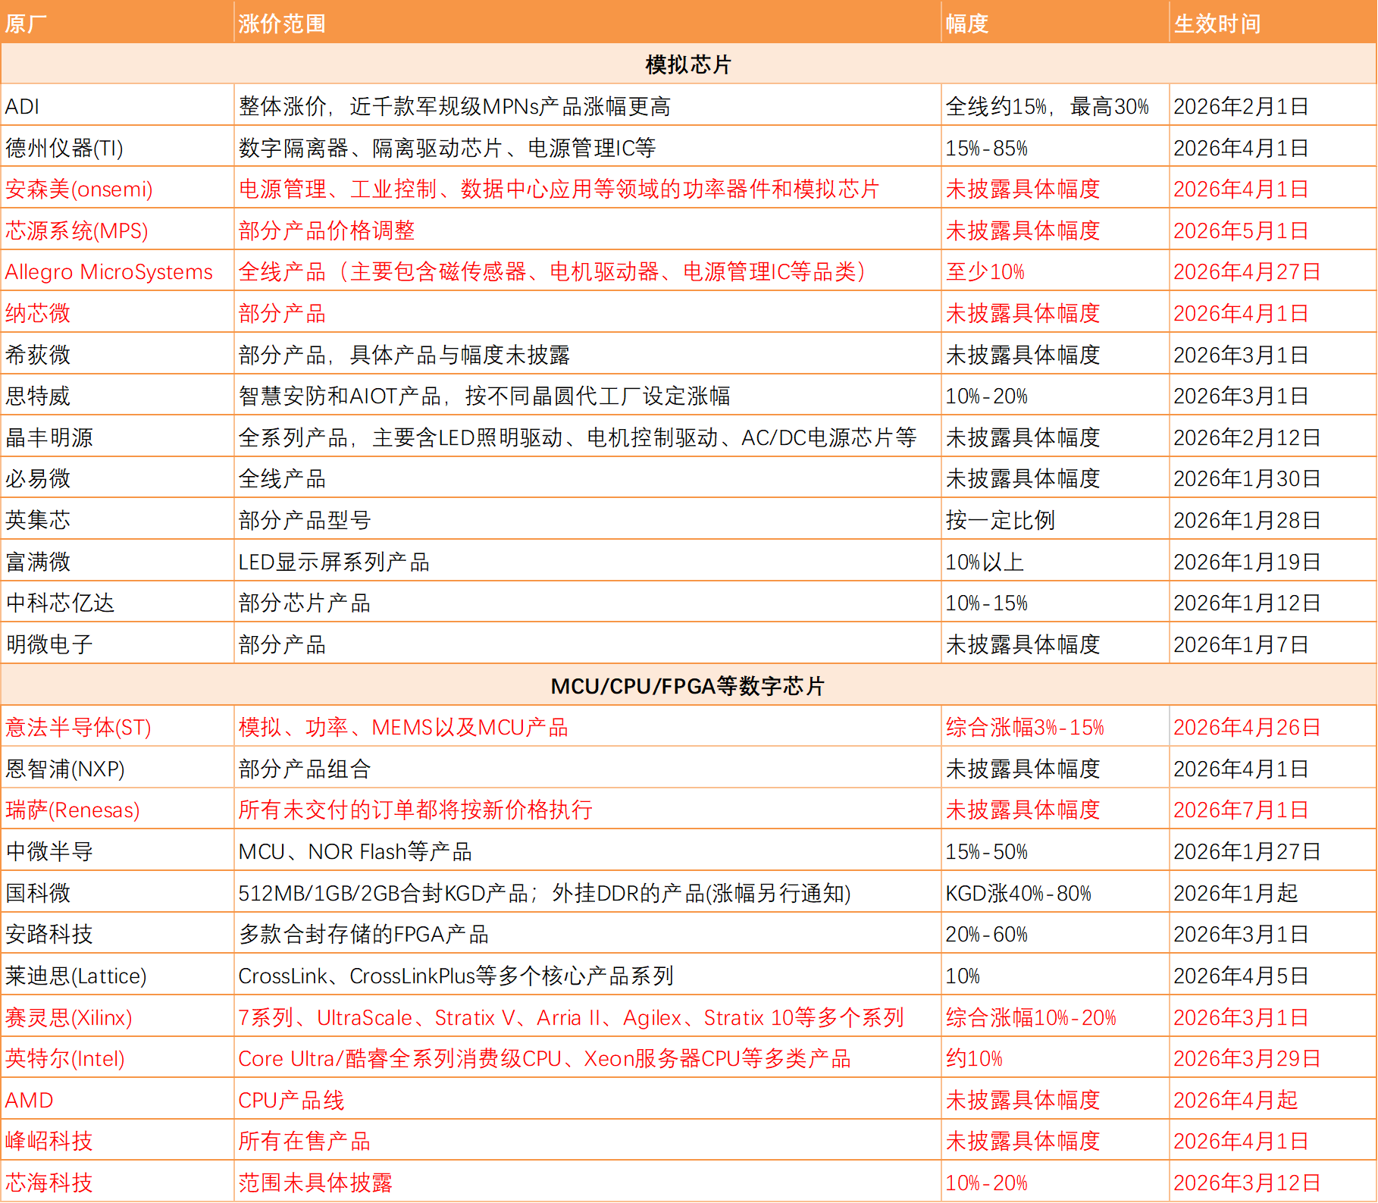
Task: Select the 2026年3月12日 date cell
Action: 1247,1183
